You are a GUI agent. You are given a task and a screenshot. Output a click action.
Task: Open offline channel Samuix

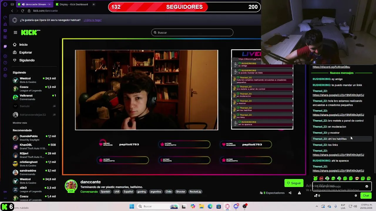34,106
